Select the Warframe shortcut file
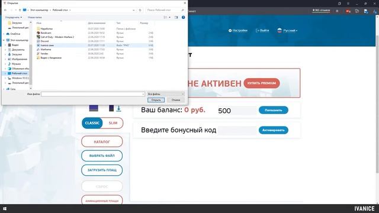Viewport: 379px width, 213px height. 95,49
